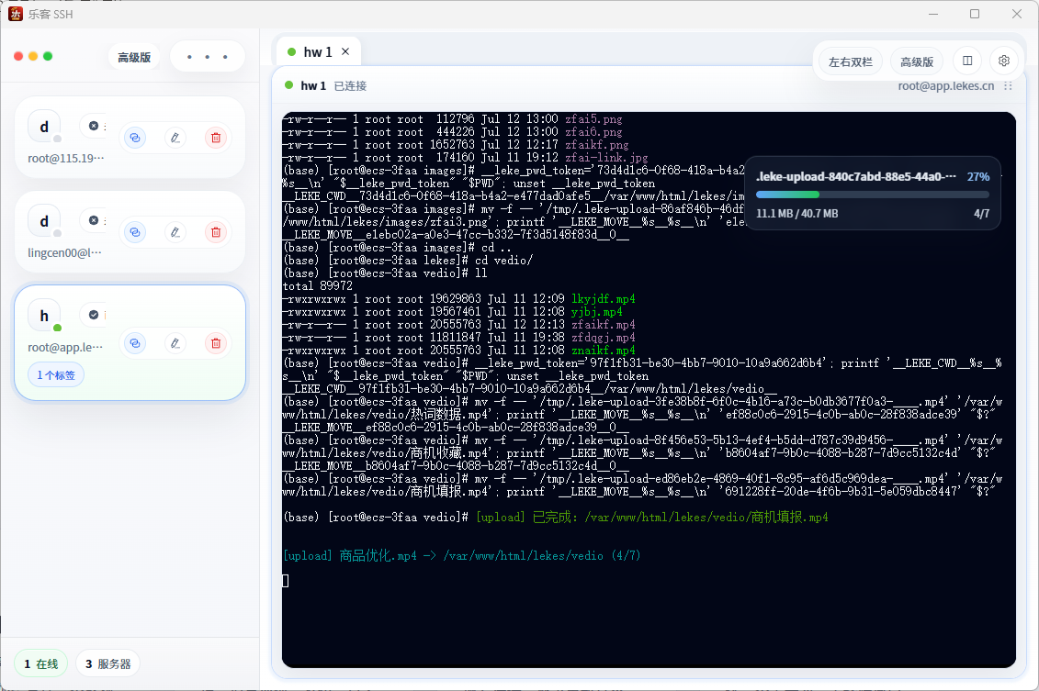The height and width of the screenshot is (691, 1039).
Task: Delete the root@115.19 server entry
Action: [x=215, y=138]
